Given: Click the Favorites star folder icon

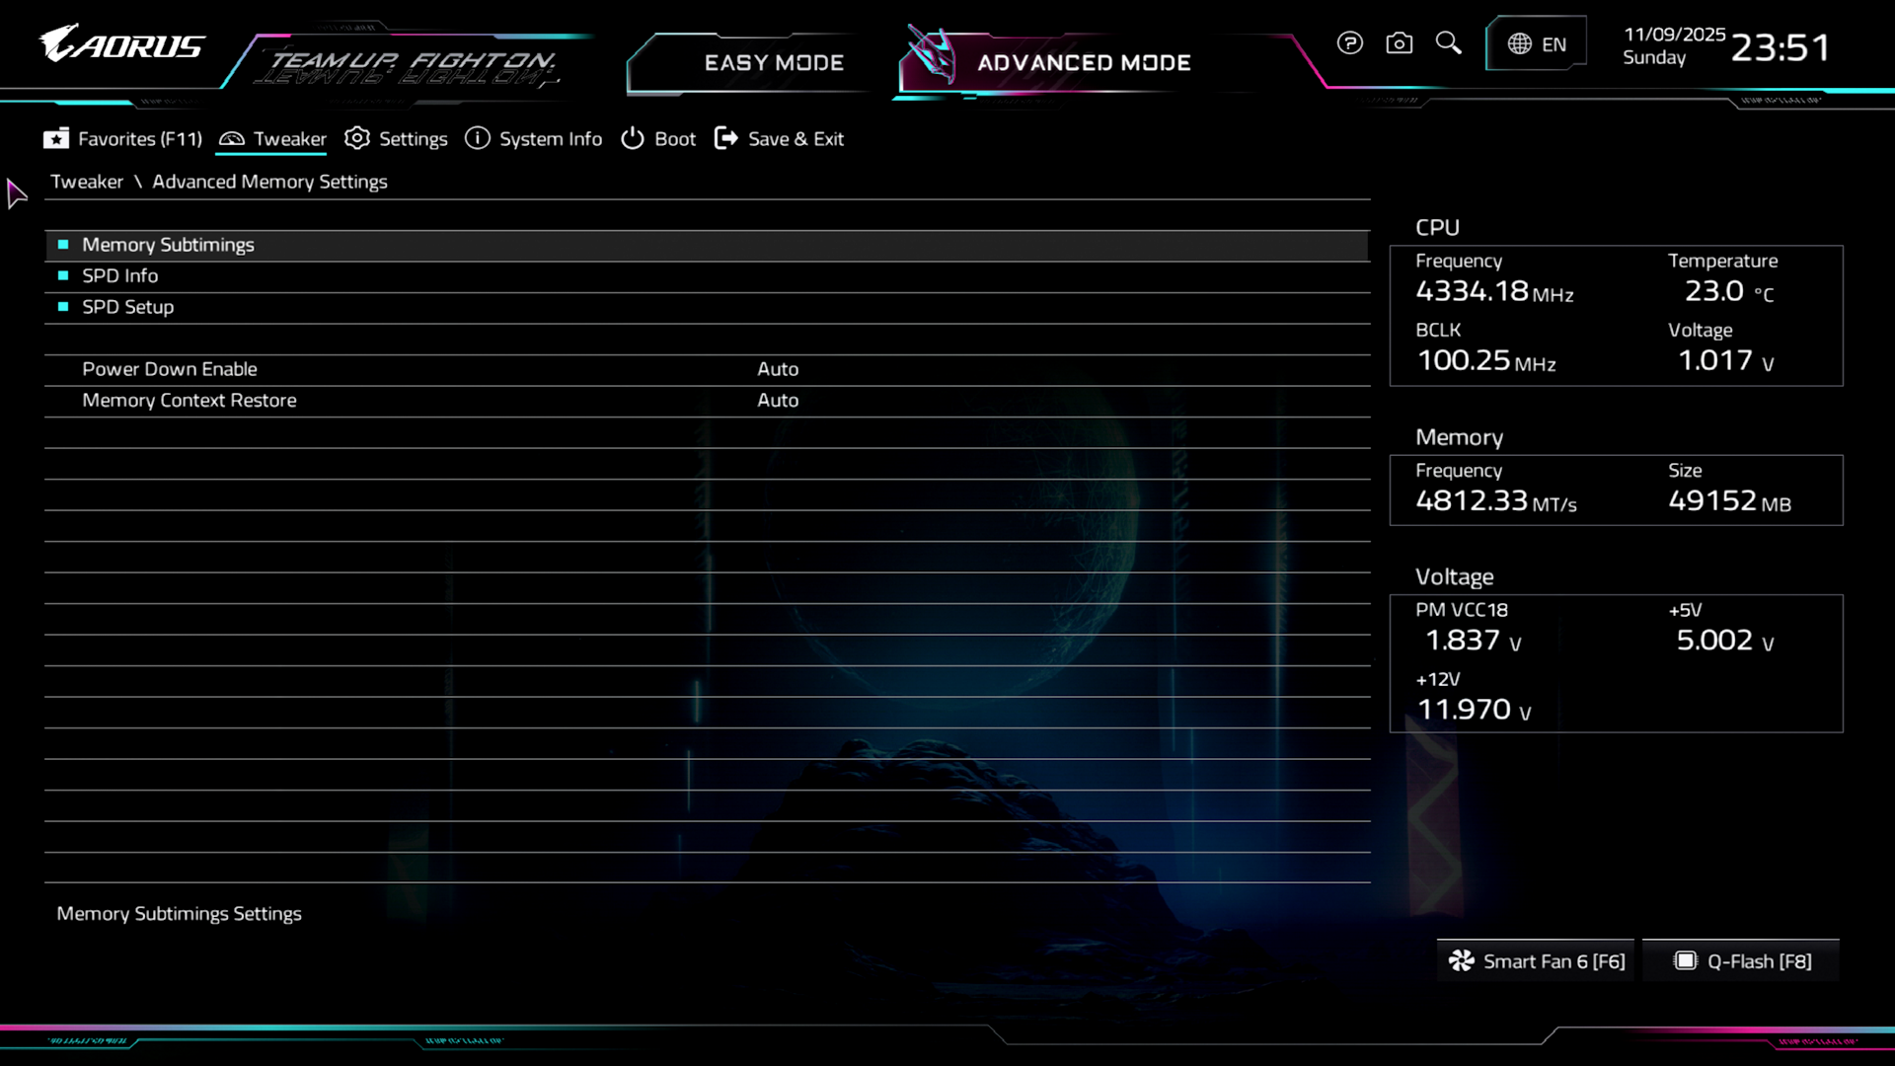Looking at the screenshot, I should tap(56, 139).
